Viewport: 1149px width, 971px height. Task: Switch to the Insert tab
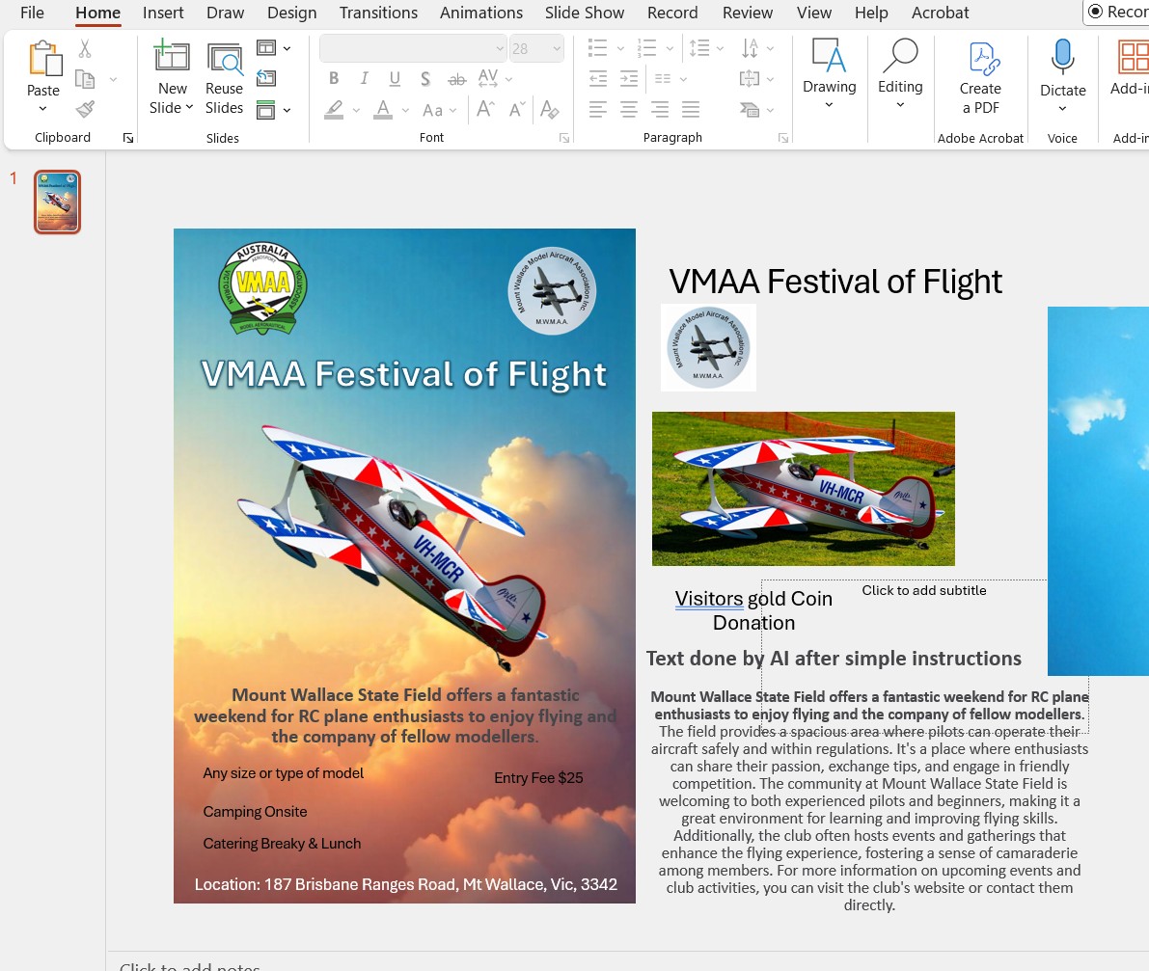coord(163,13)
